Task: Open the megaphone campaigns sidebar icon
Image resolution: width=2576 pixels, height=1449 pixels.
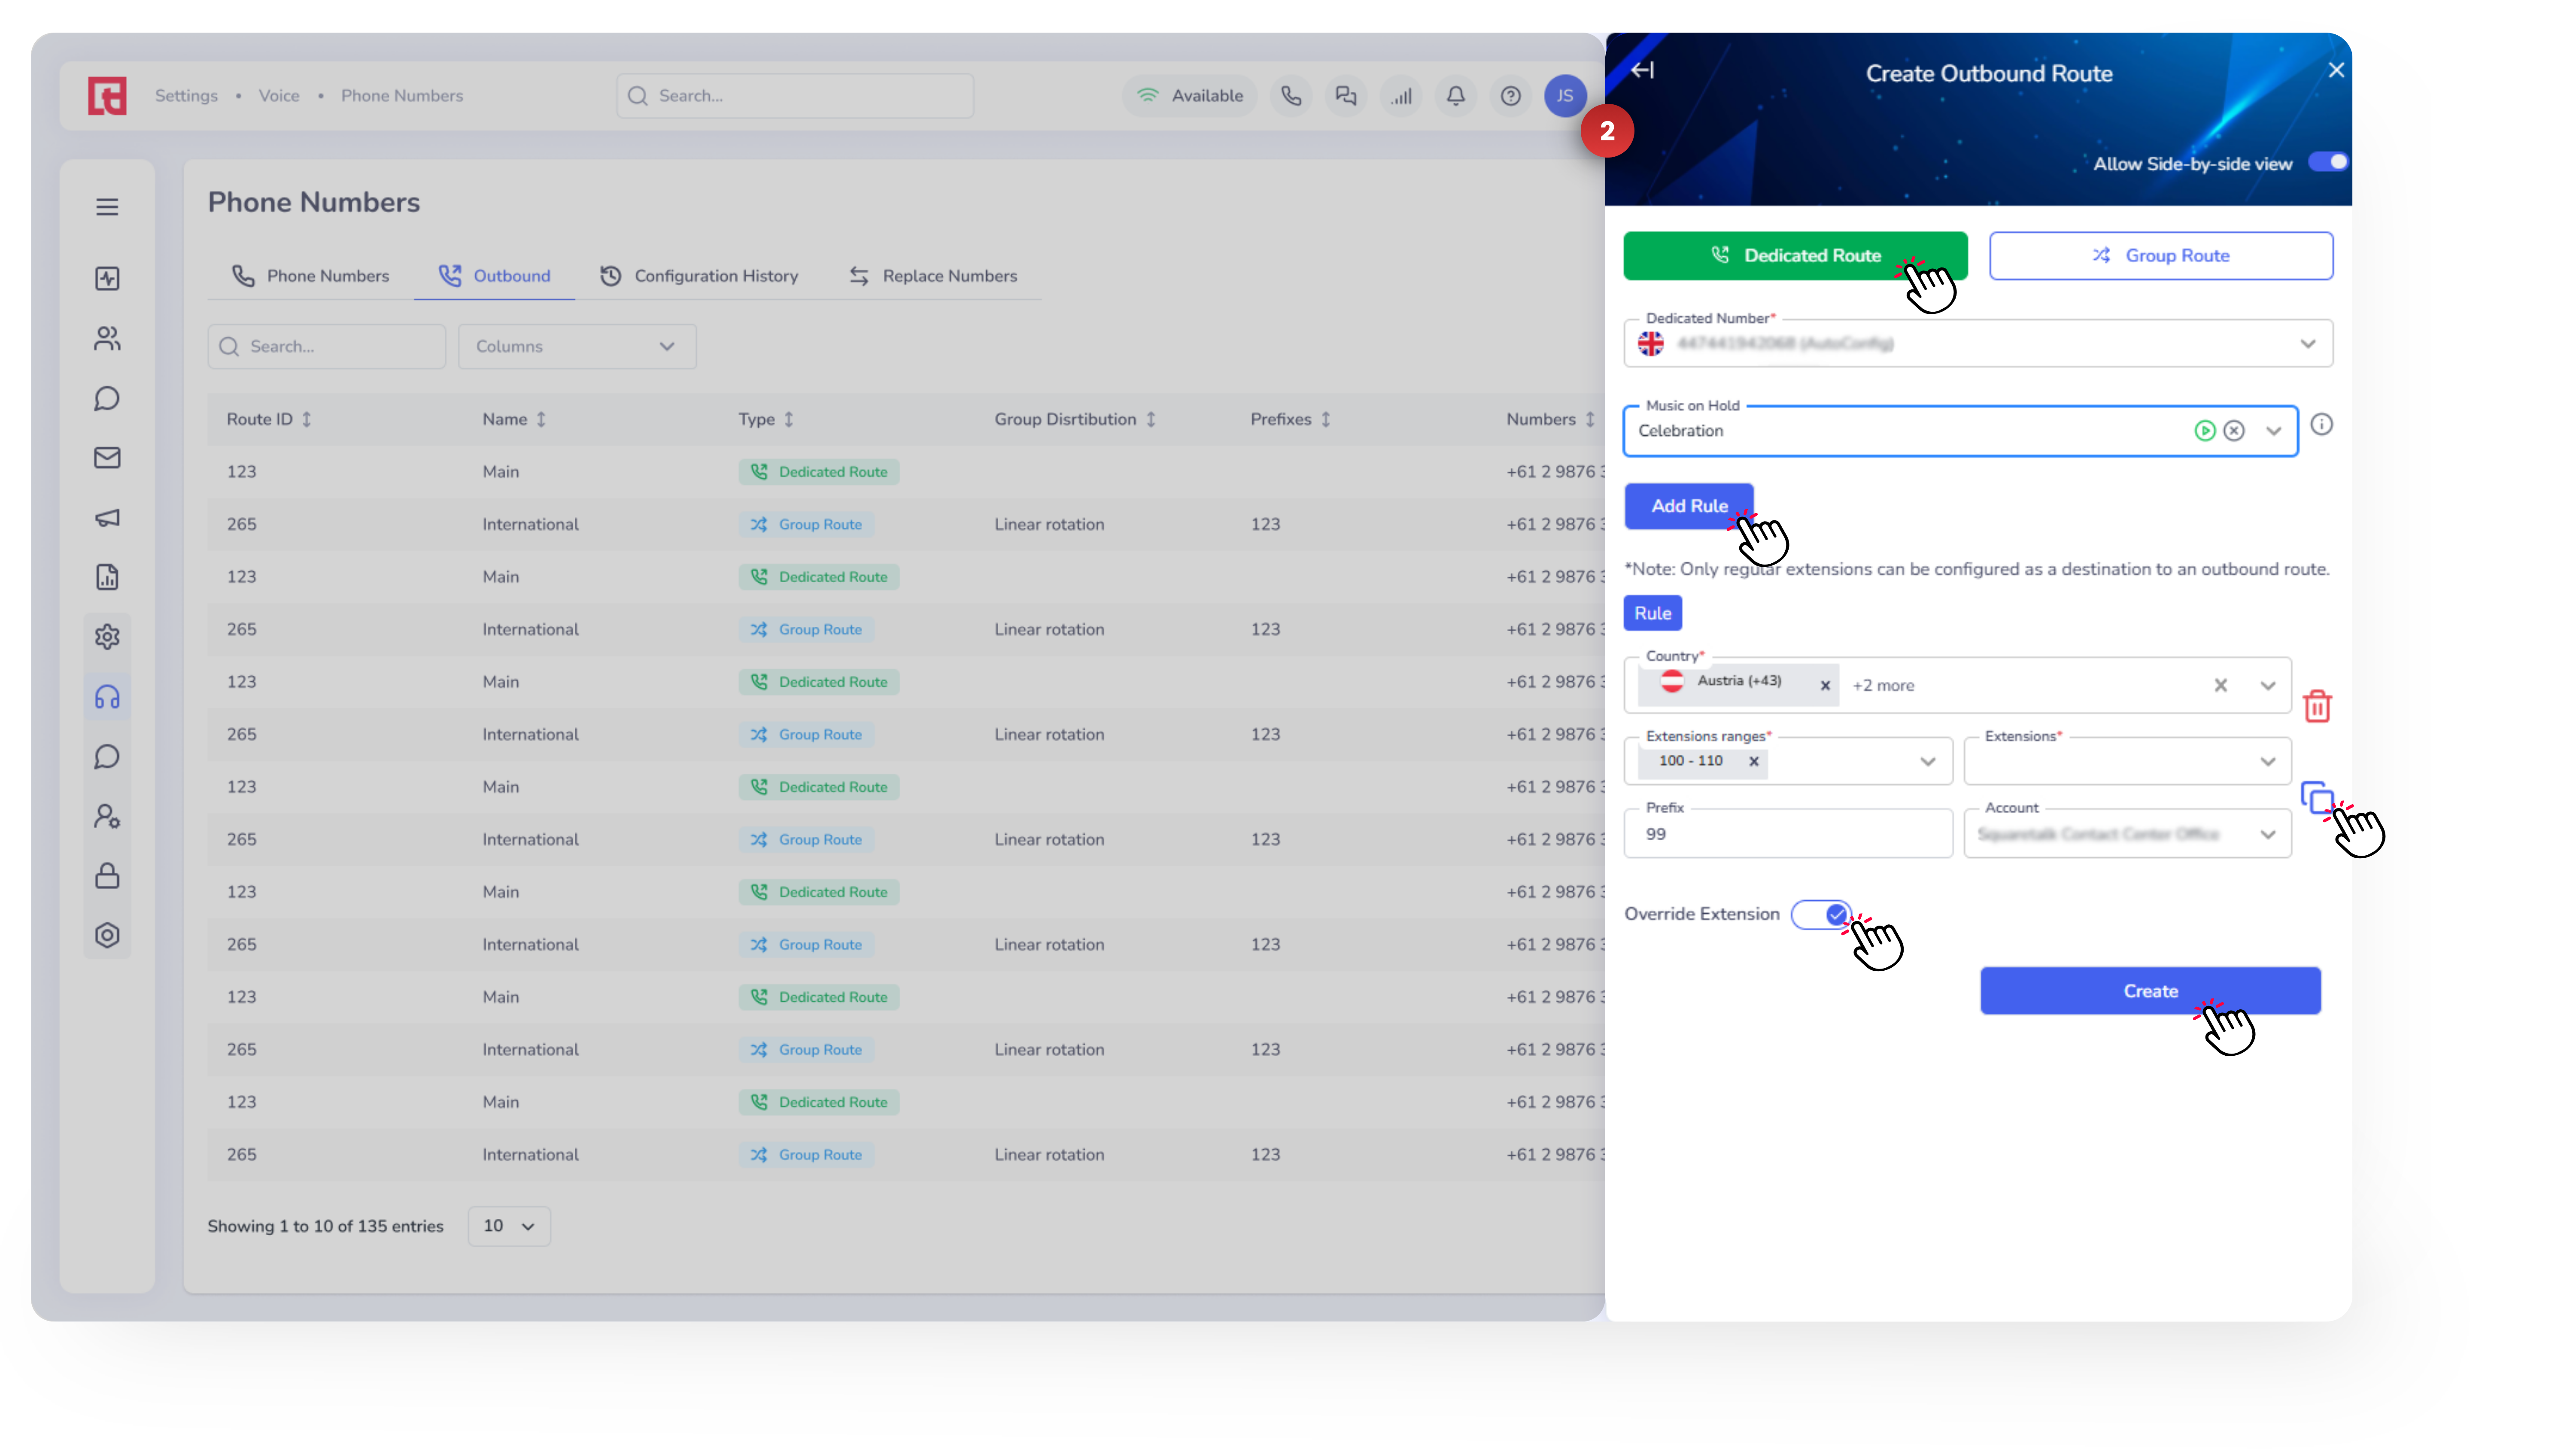Action: tap(107, 518)
